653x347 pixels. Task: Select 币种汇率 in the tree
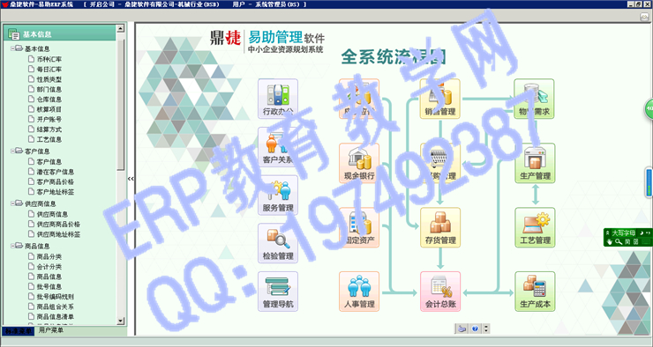[x=49, y=59]
